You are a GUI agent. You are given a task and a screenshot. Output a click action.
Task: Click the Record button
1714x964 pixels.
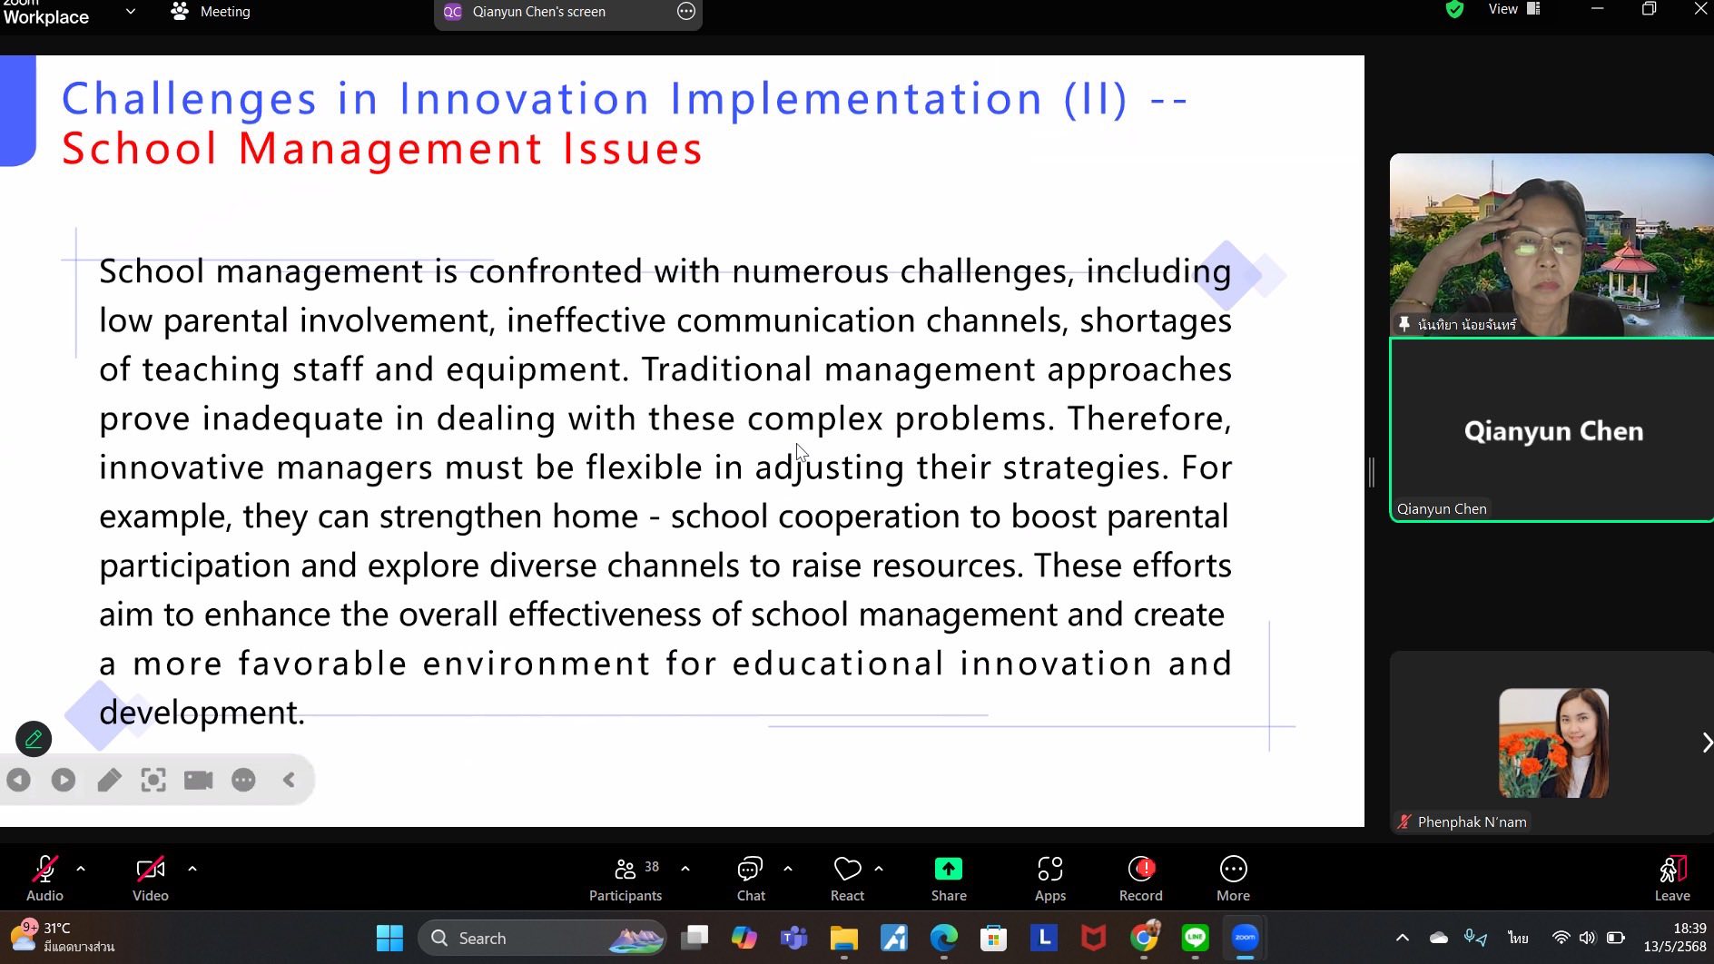click(1141, 878)
